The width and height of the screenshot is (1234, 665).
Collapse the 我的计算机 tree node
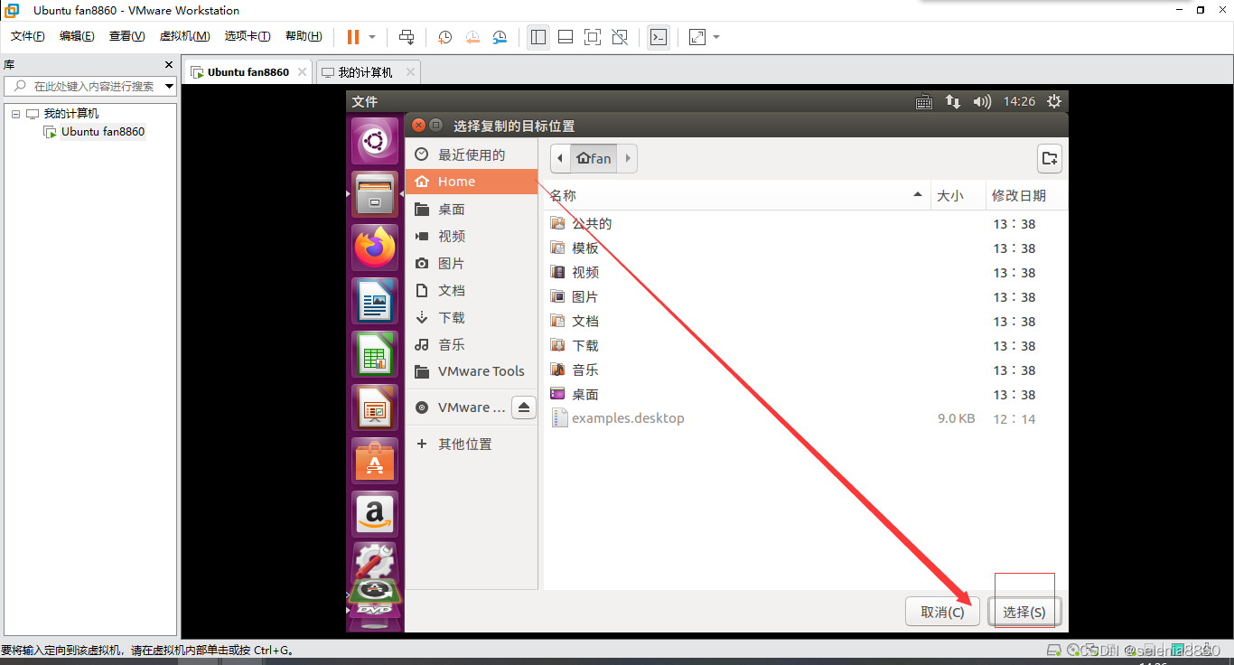(x=16, y=114)
